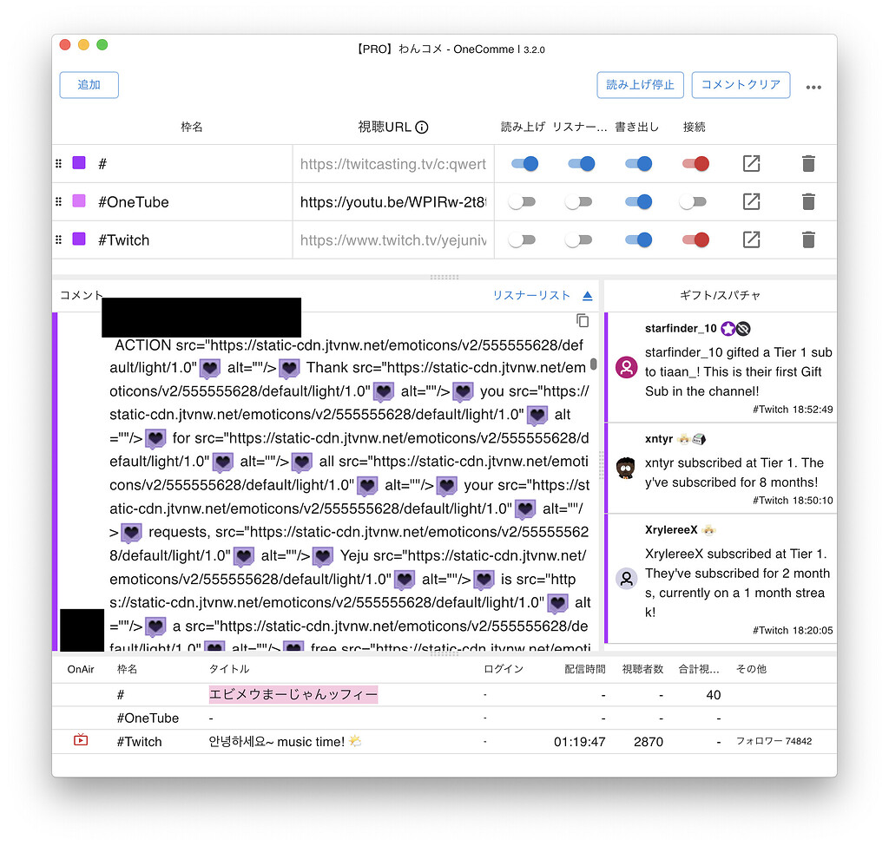This screenshot has width=889, height=846.
Task: Turn off 書き出し for the first # row
Action: [x=639, y=163]
